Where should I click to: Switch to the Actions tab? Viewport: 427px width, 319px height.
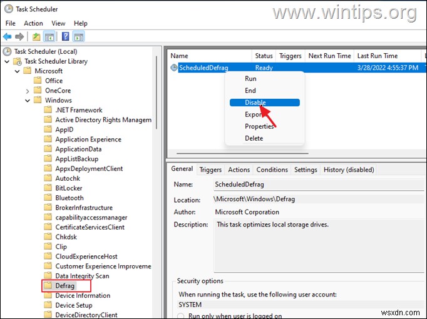point(239,170)
